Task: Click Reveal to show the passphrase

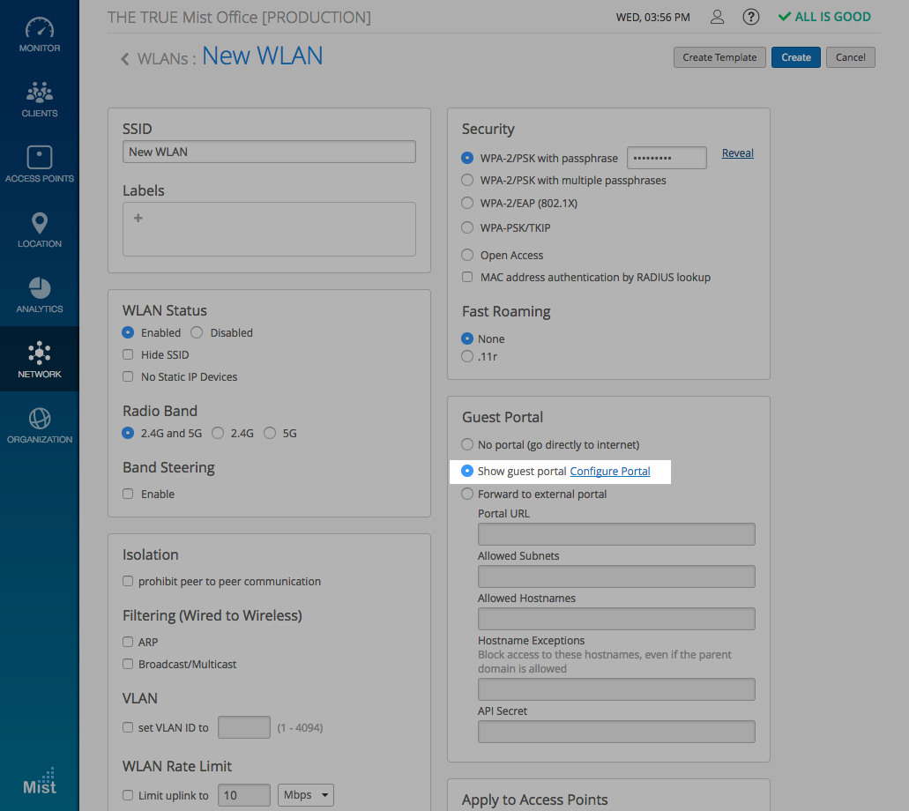Action: 737,153
